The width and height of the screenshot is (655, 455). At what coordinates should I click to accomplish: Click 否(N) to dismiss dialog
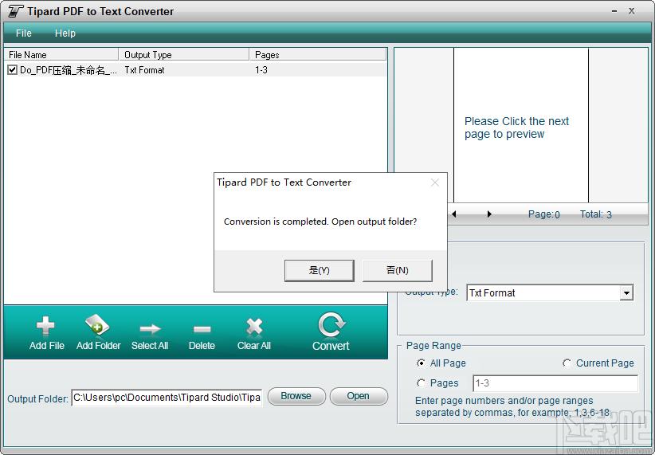pyautogui.click(x=398, y=270)
